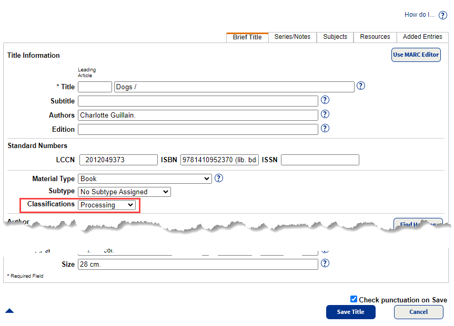Expand the Subtype dropdown

(x=124, y=192)
